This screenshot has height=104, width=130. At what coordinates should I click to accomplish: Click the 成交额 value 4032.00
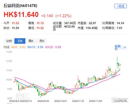69,27
